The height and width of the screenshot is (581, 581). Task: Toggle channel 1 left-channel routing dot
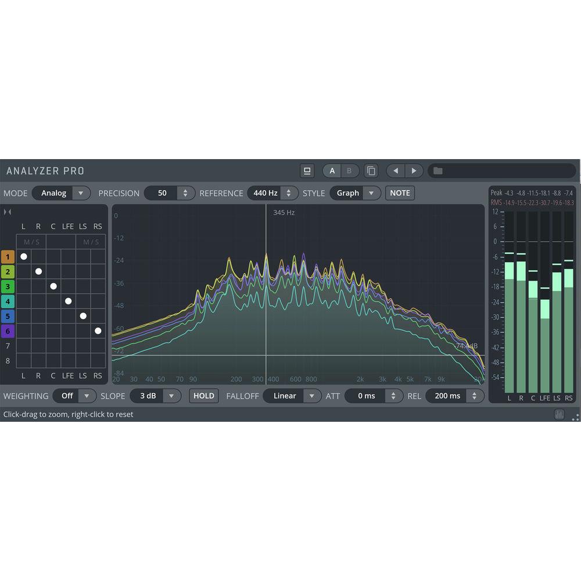coord(24,256)
